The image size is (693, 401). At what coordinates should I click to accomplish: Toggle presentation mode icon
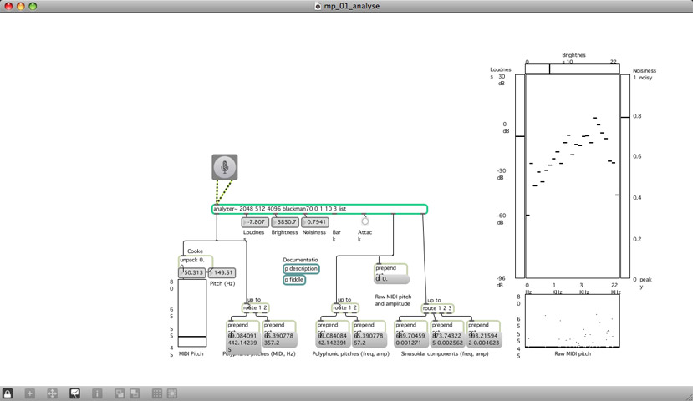pyautogui.click(x=74, y=393)
